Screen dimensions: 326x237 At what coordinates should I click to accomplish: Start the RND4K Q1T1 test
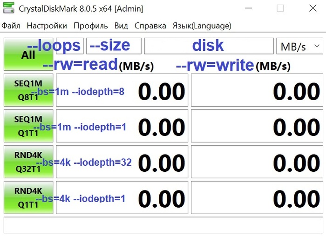click(x=28, y=197)
